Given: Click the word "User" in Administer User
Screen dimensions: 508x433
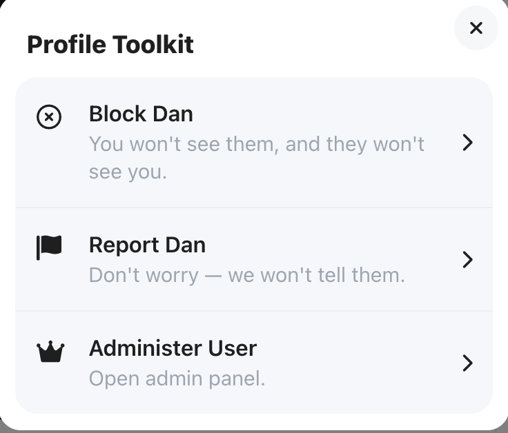Looking at the screenshot, I should (x=233, y=348).
